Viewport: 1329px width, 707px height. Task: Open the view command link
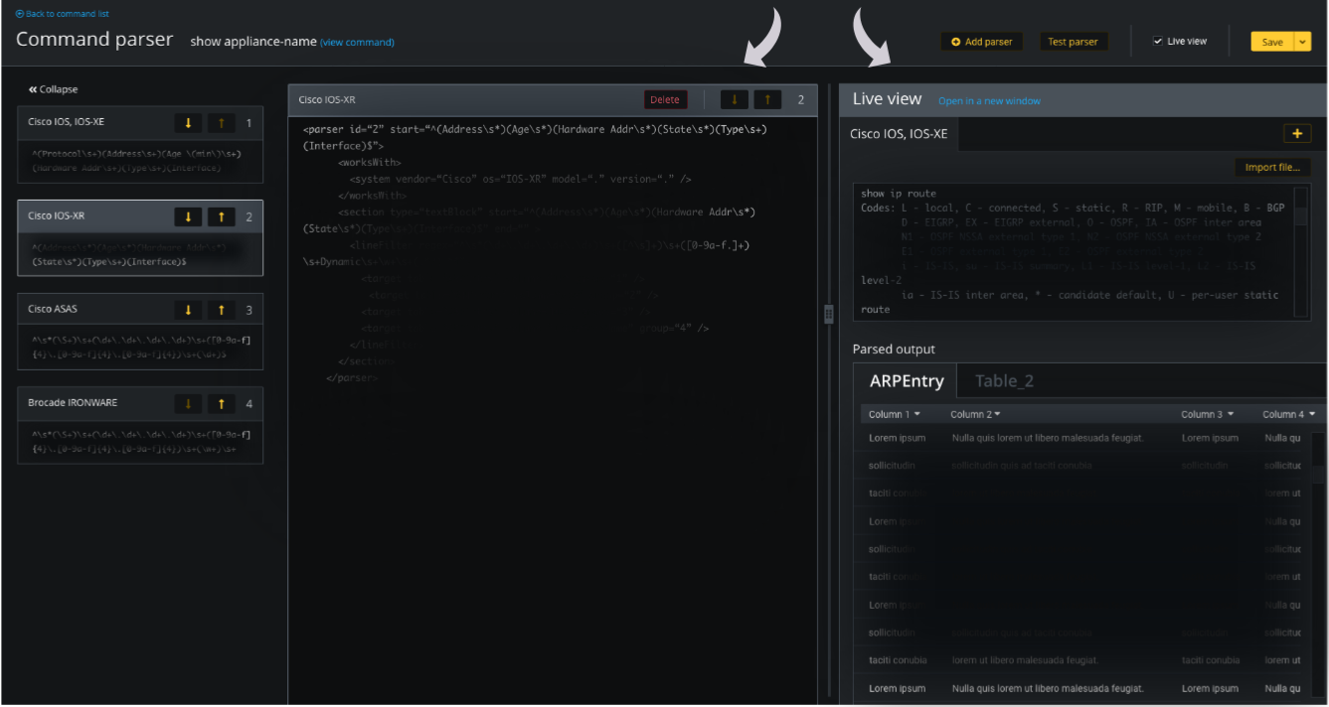coord(357,42)
